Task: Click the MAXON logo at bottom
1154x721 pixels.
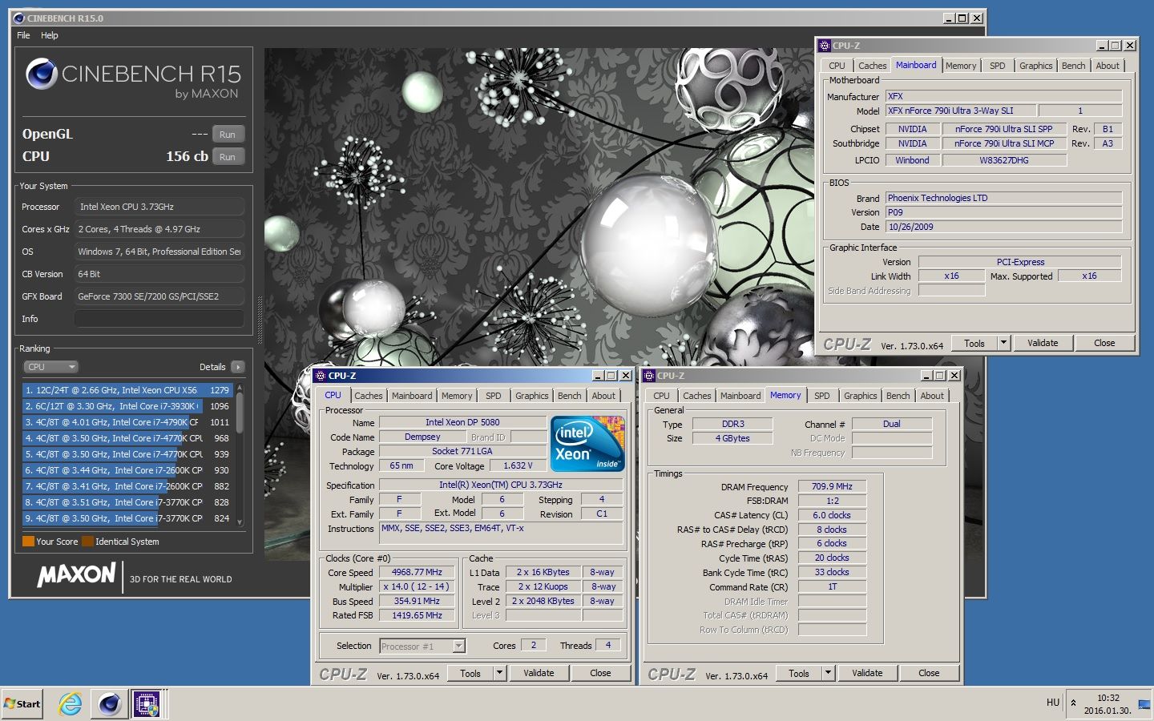Action: coord(77,575)
